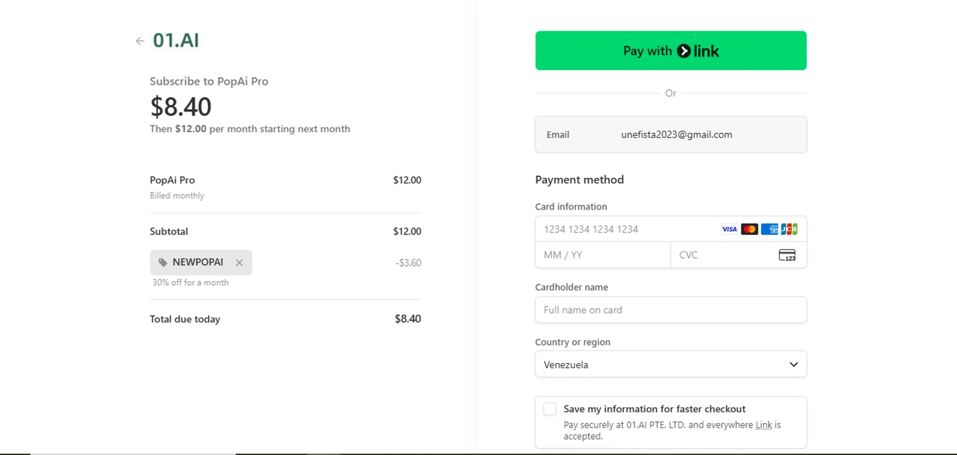
Task: Focus the CVC field
Action: tap(739, 255)
